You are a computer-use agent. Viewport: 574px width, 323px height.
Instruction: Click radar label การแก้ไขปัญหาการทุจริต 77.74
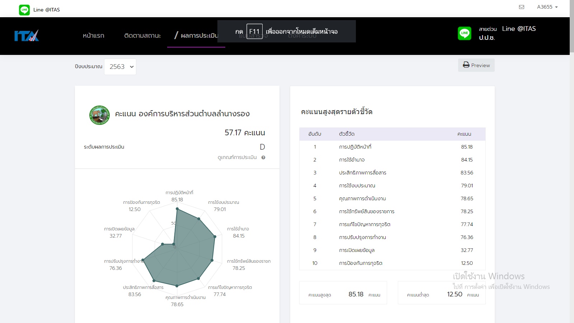230,291
